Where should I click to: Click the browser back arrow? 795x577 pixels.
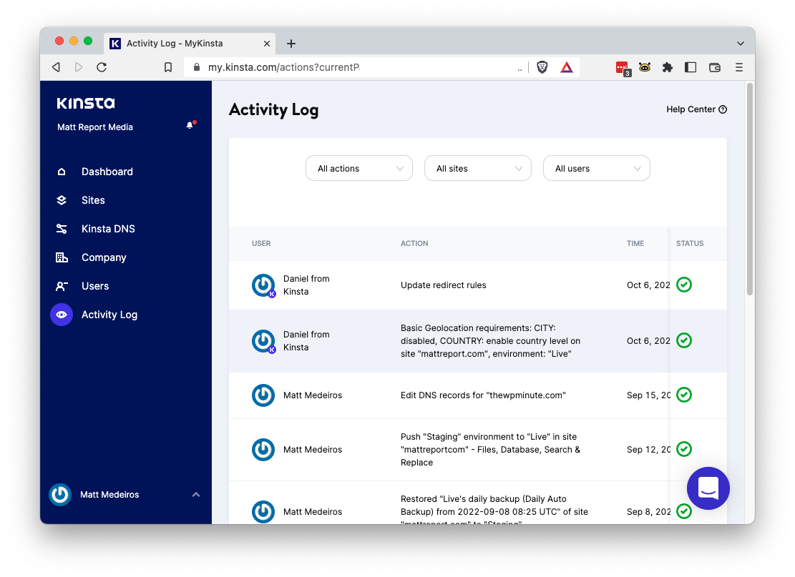(x=57, y=67)
